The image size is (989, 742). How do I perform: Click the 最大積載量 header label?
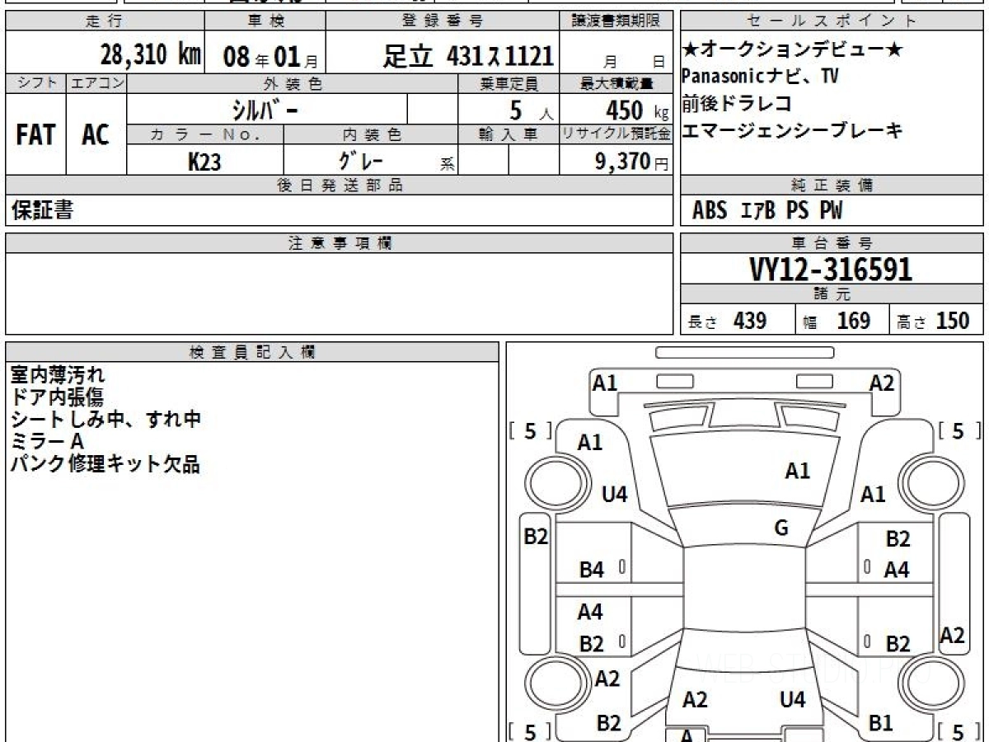point(616,83)
